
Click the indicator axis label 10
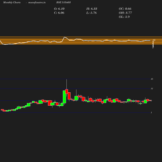coord(154,40)
